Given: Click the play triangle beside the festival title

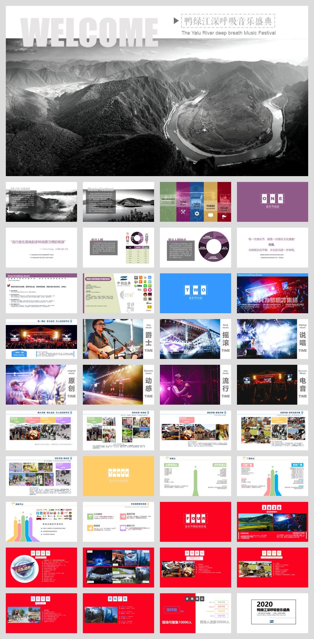Looking at the screenshot, I should tap(176, 21).
